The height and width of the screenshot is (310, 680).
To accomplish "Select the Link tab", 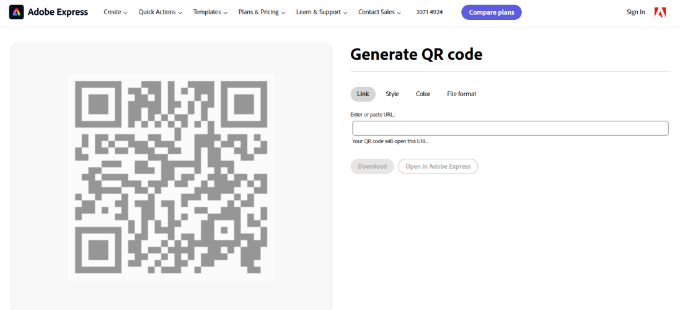I will (x=363, y=94).
